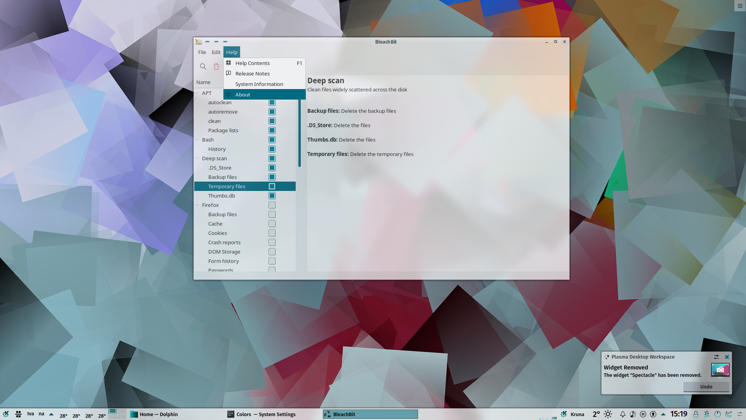Click the info bubble icon beside Release Notes

coord(228,73)
